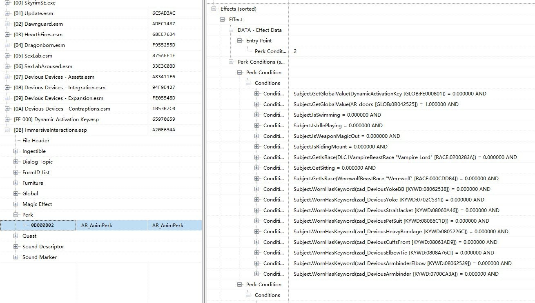The width and height of the screenshot is (535, 303).
Task: Expand Dynamic Activation Key.esp node
Action: coord(7,119)
